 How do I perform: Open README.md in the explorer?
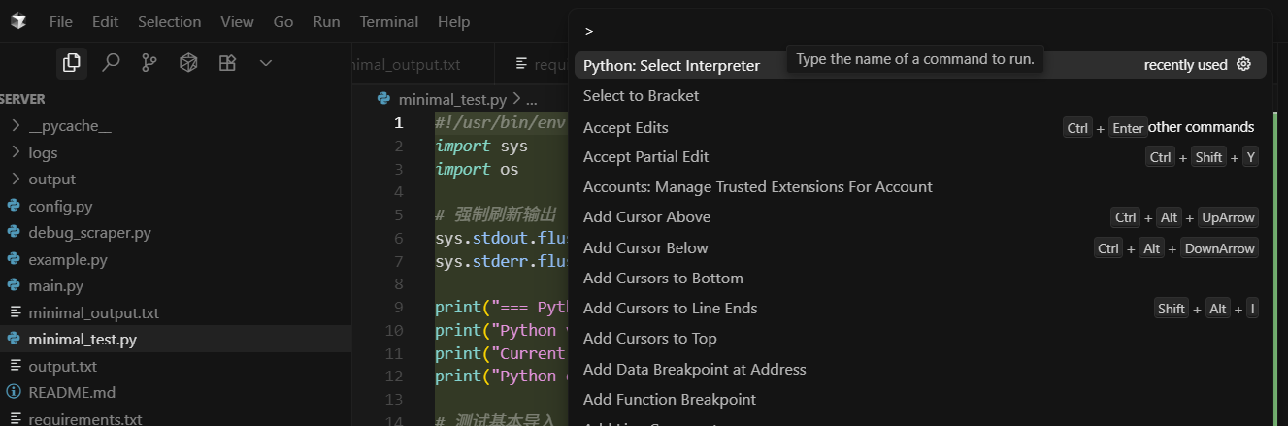point(176,393)
